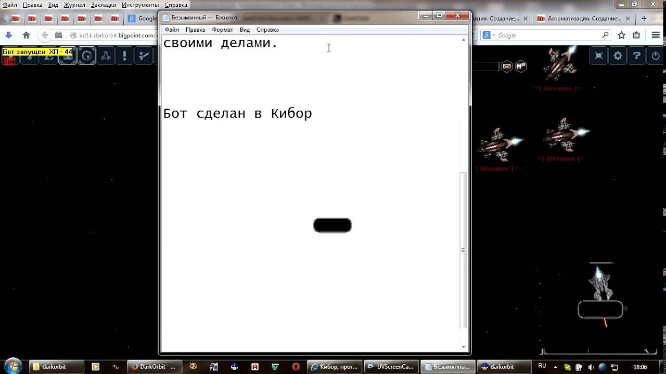This screenshot has width=666, height=374.
Task: Open the Firefox hamburger menu
Action: click(656, 35)
